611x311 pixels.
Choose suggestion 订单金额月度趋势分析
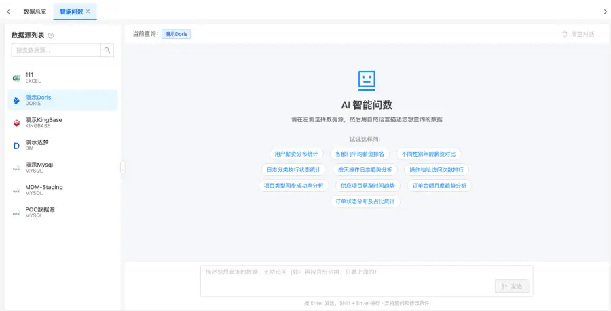[x=439, y=186]
